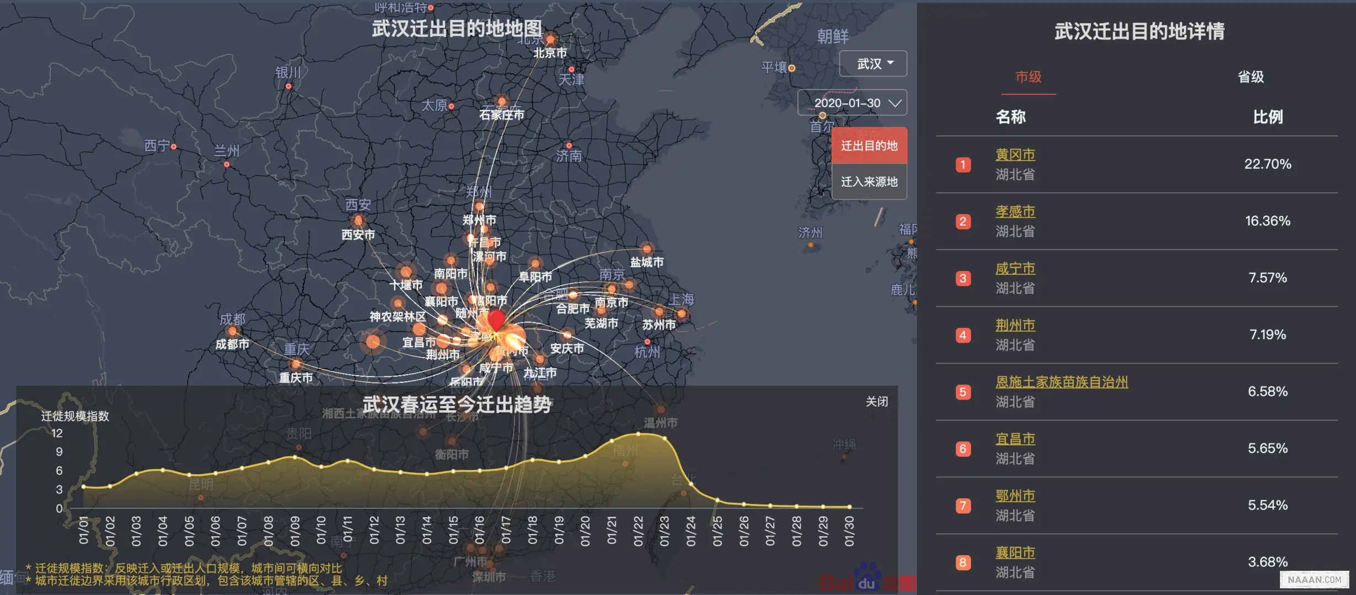Click the 22.70% ratio value
Image resolution: width=1356 pixels, height=595 pixels.
[x=1267, y=164]
